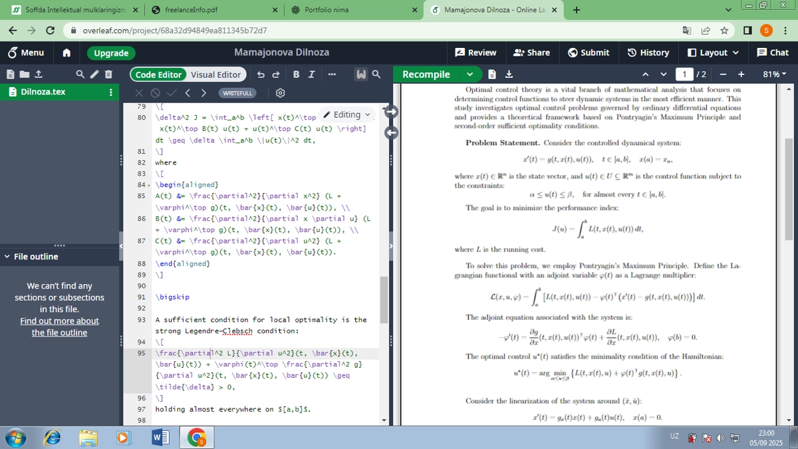Open a new browser tab
This screenshot has width=798, height=449.
coord(576,10)
